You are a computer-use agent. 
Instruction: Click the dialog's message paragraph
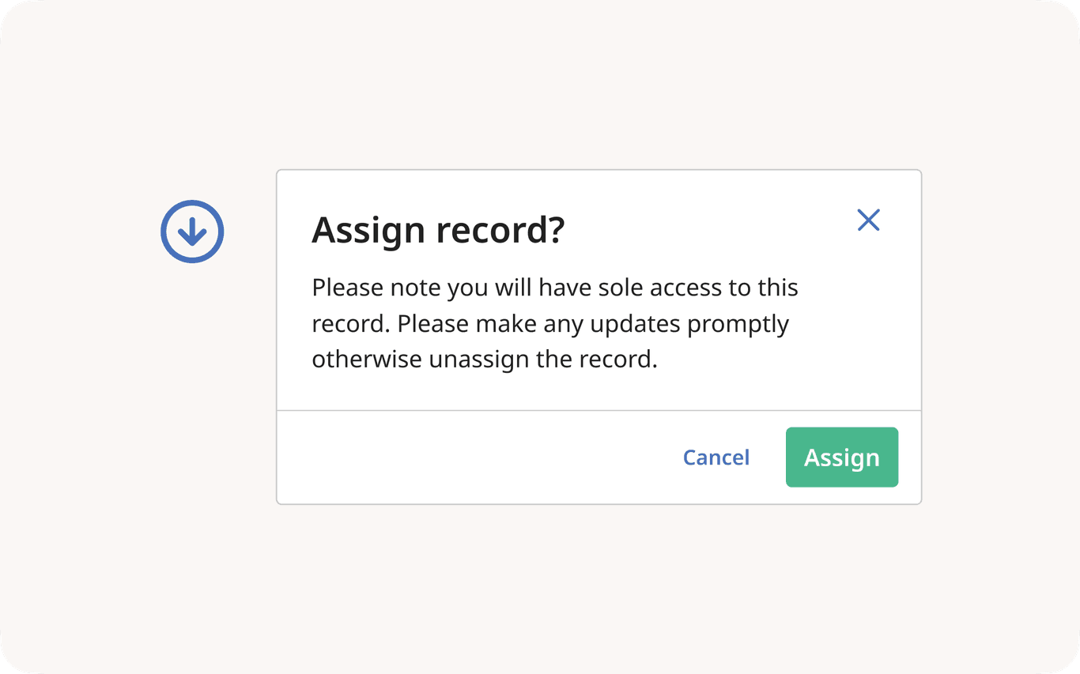click(554, 324)
